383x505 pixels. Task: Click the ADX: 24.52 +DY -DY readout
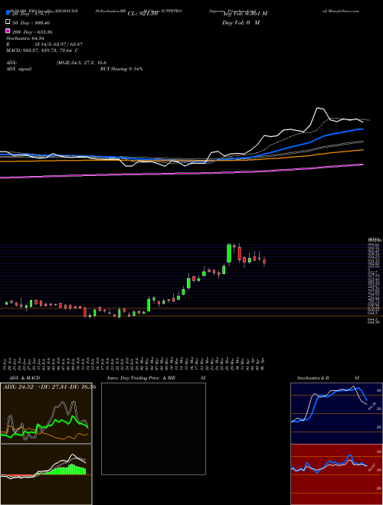[x=49, y=387]
